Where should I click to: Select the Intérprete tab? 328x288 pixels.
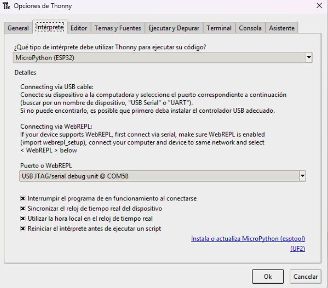tap(50, 27)
